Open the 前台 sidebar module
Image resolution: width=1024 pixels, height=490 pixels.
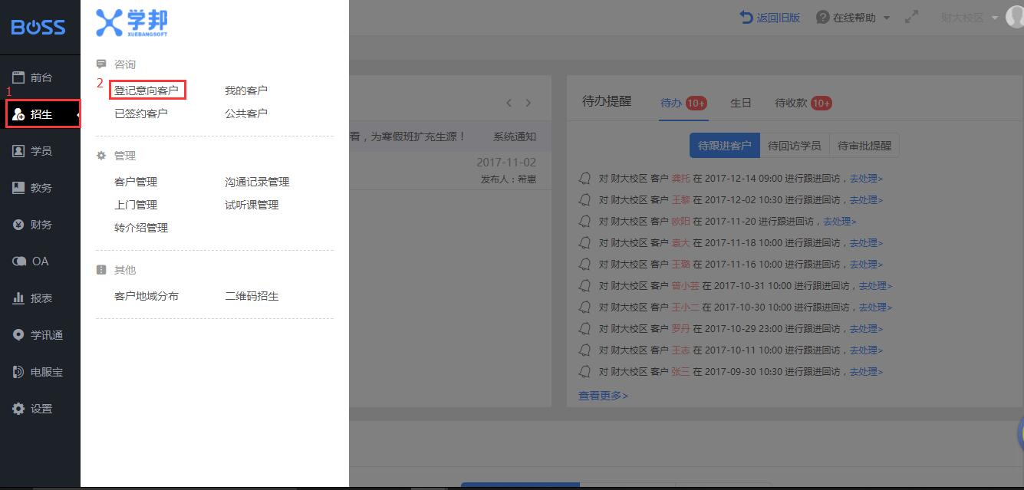[x=40, y=77]
